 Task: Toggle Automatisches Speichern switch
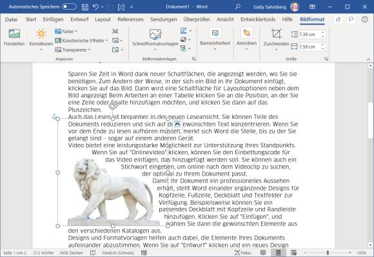click(69, 6)
